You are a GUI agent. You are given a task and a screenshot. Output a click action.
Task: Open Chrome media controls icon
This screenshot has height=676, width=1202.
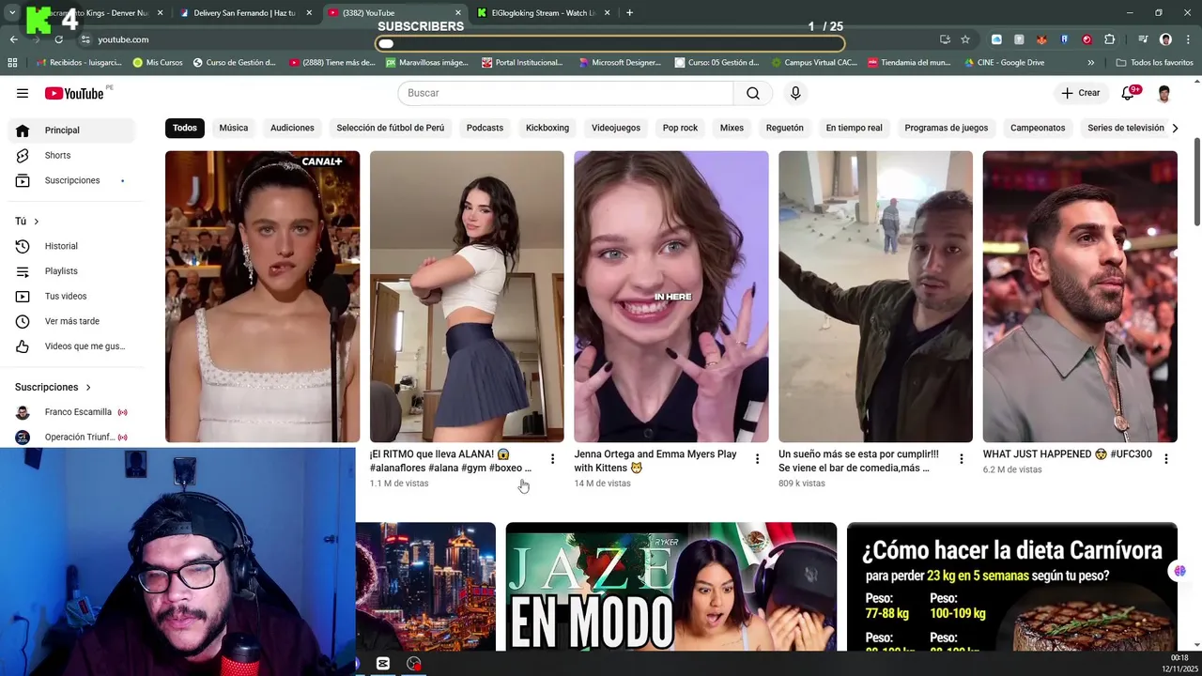(1143, 39)
